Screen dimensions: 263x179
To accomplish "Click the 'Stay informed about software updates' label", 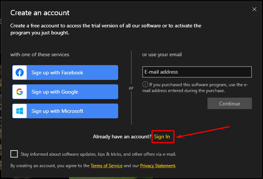I will [99, 154].
